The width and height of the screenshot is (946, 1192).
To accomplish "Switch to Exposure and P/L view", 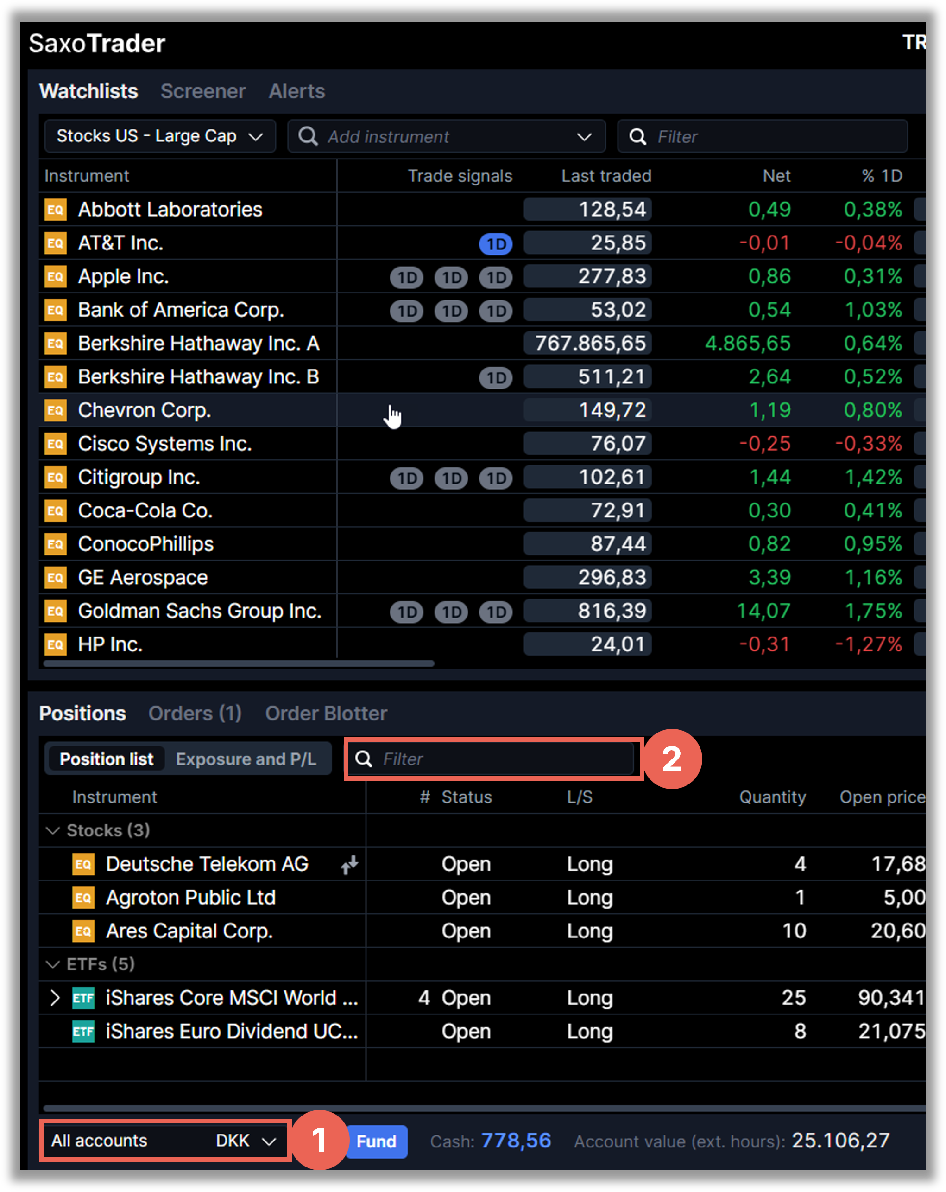I will (x=246, y=759).
